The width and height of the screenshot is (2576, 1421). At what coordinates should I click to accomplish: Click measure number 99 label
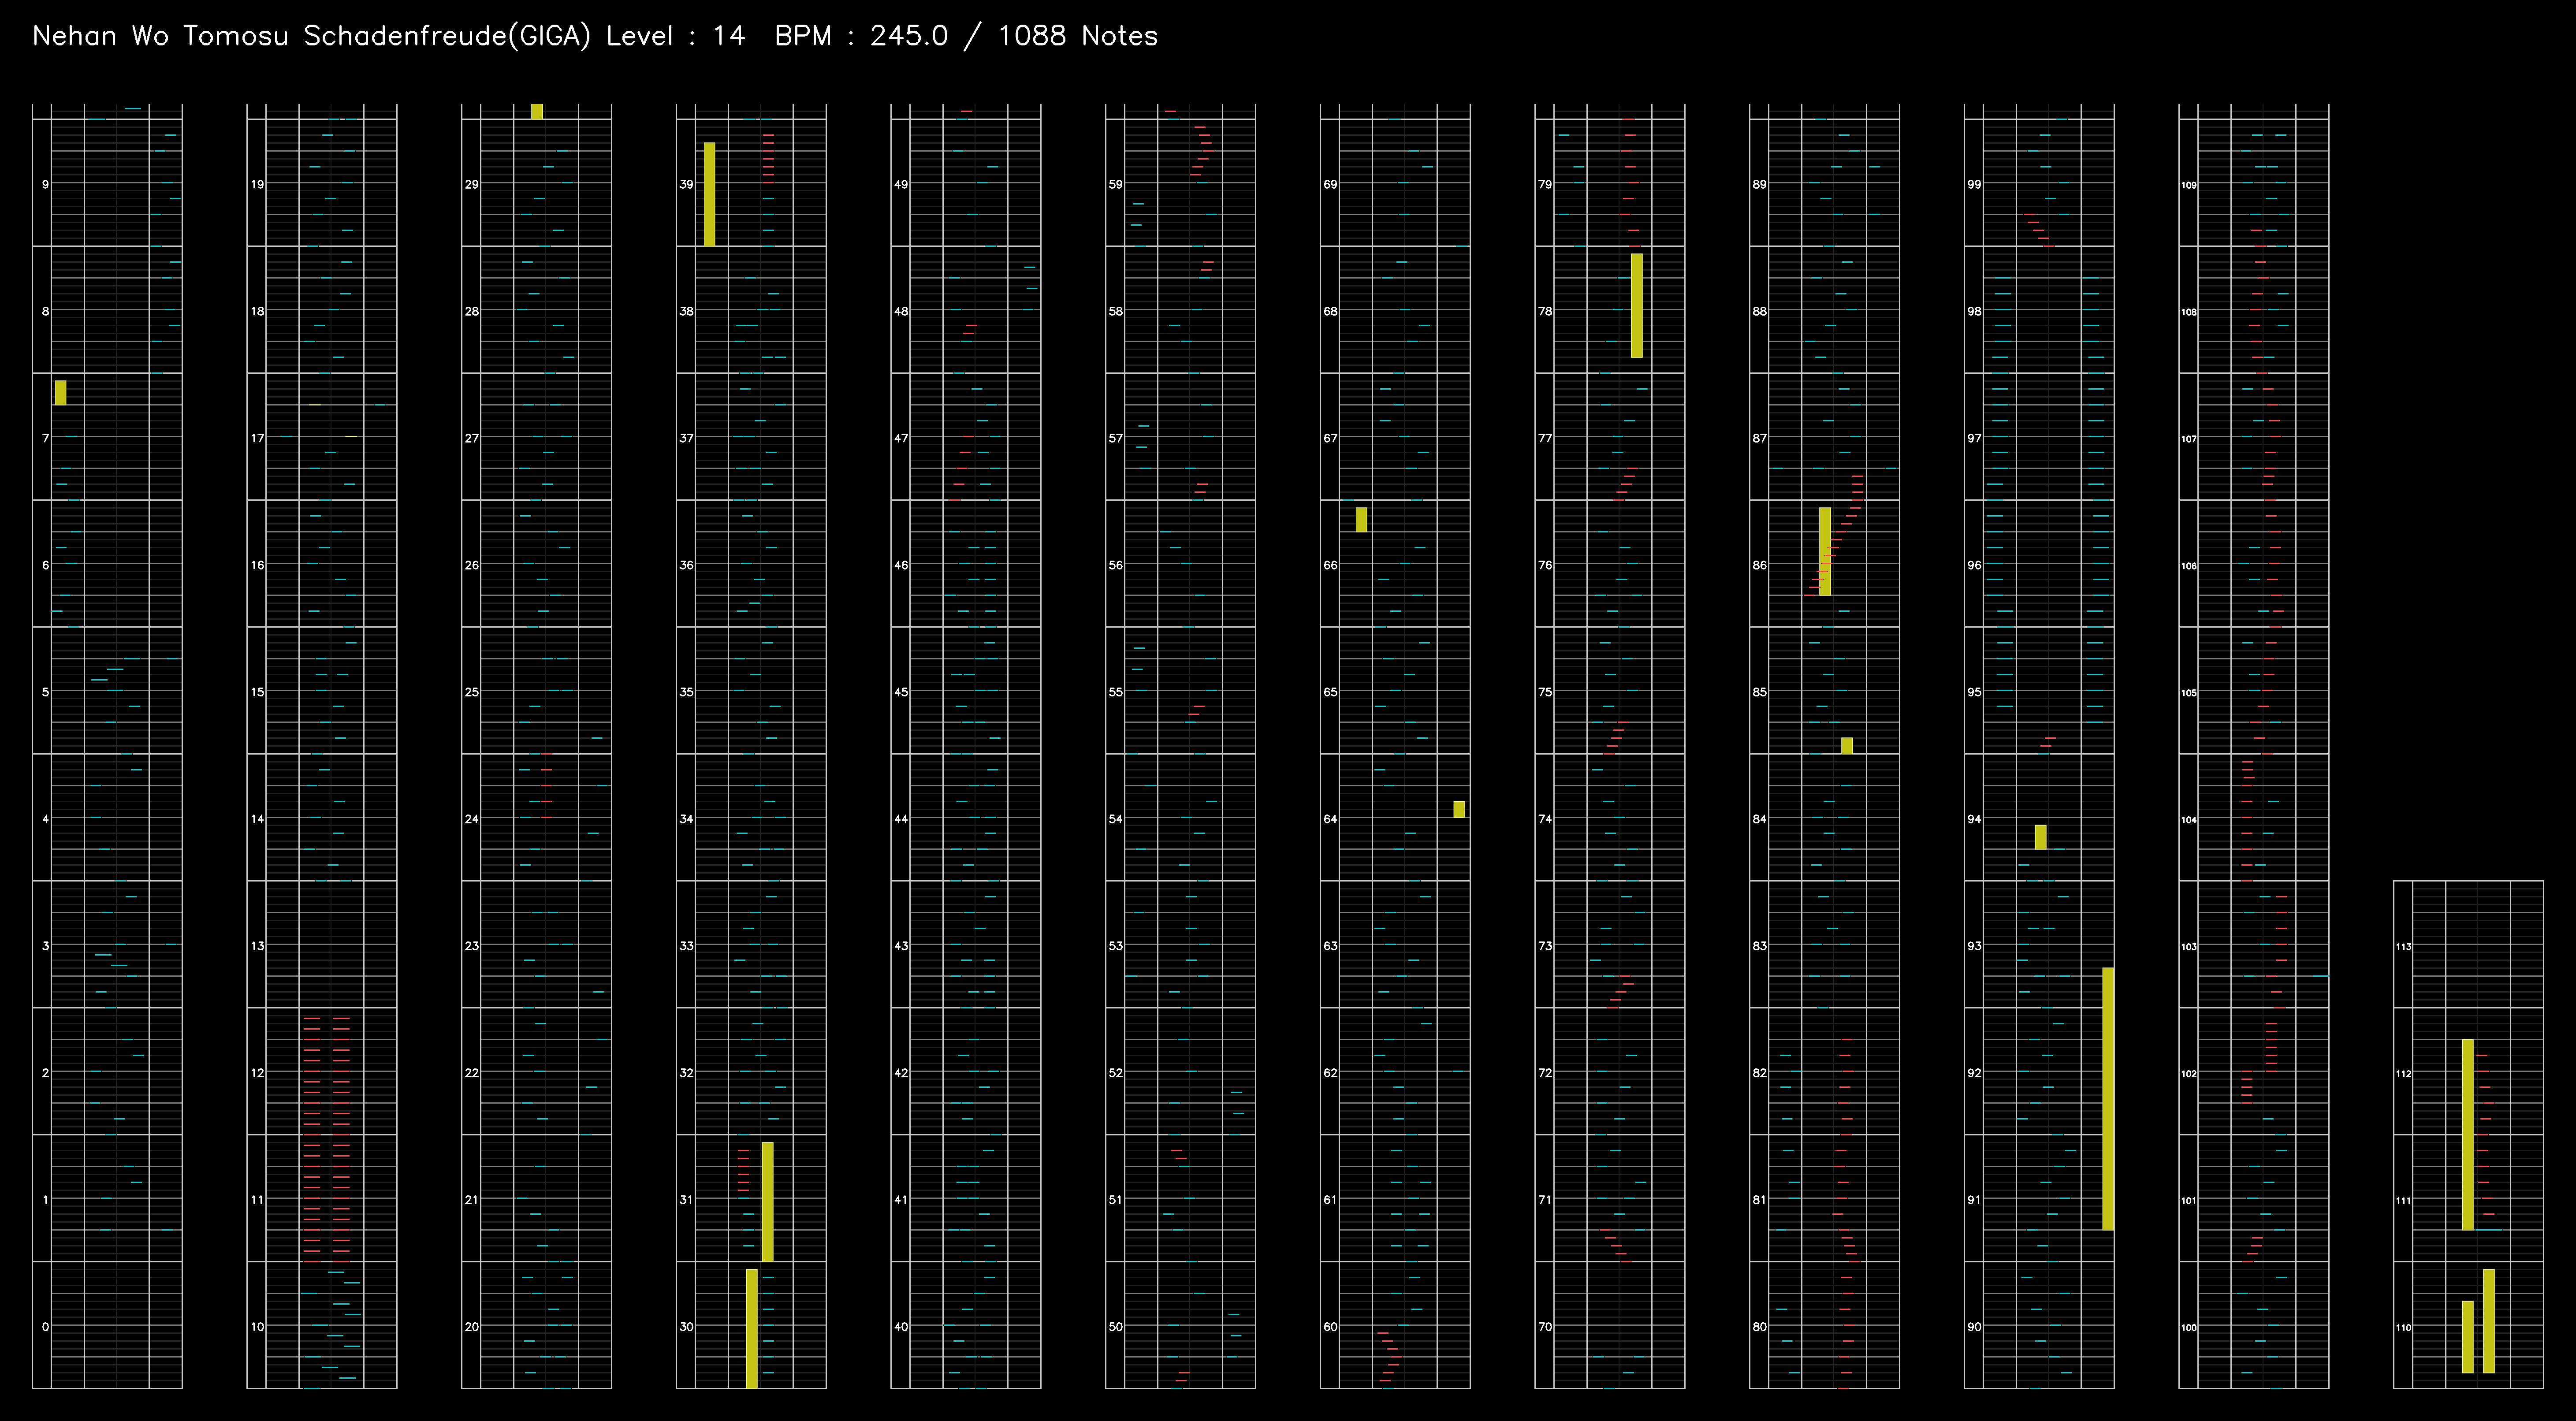click(1975, 184)
